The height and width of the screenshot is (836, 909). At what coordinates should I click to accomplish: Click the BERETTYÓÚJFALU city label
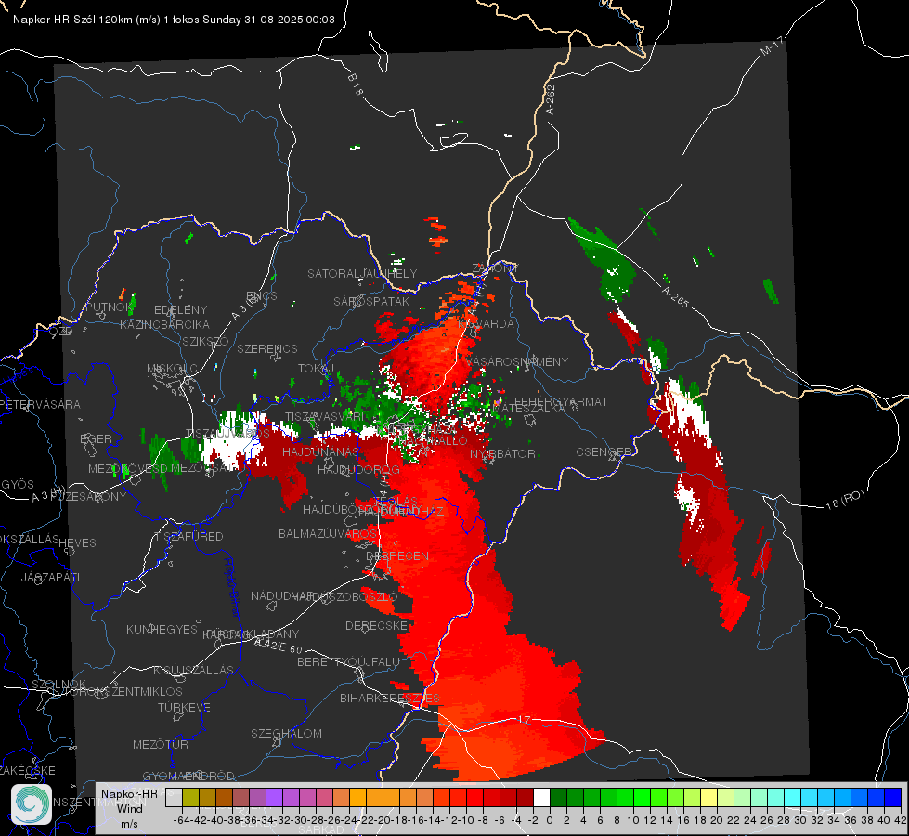click(x=348, y=662)
